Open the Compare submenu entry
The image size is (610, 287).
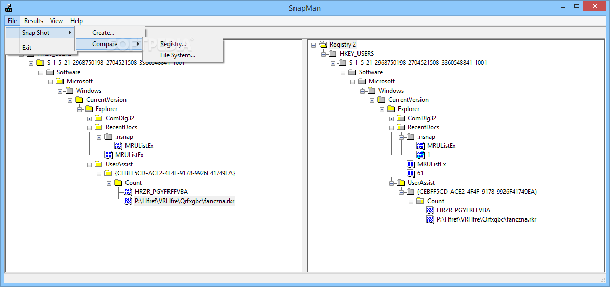110,44
